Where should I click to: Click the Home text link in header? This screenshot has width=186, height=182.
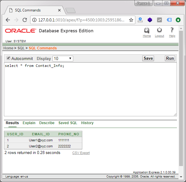(147, 36)
